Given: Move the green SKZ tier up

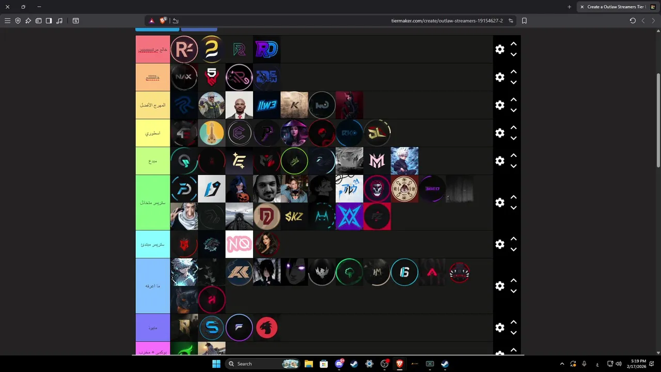Looking at the screenshot, I should 513,197.
